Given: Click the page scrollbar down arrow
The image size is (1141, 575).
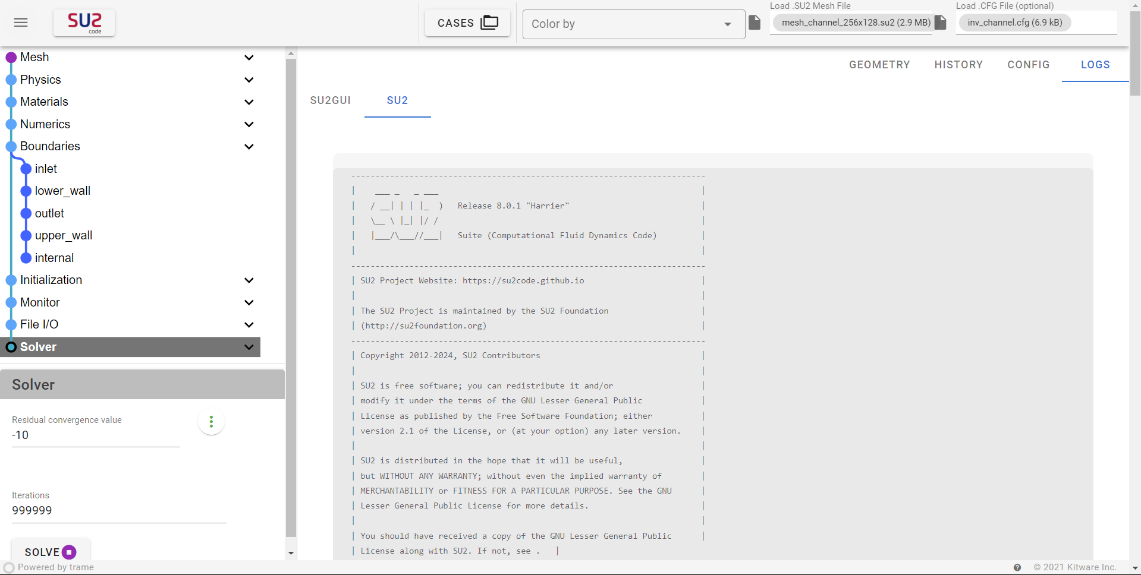Looking at the screenshot, I should [1135, 568].
